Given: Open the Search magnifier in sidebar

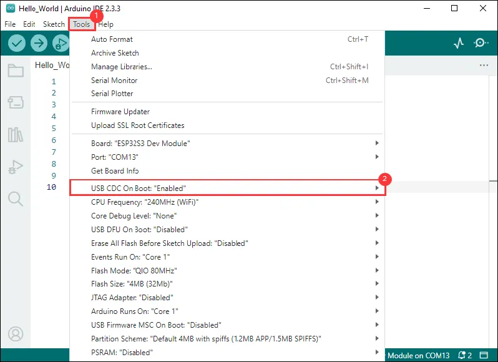Looking at the screenshot, I should click(x=16, y=199).
